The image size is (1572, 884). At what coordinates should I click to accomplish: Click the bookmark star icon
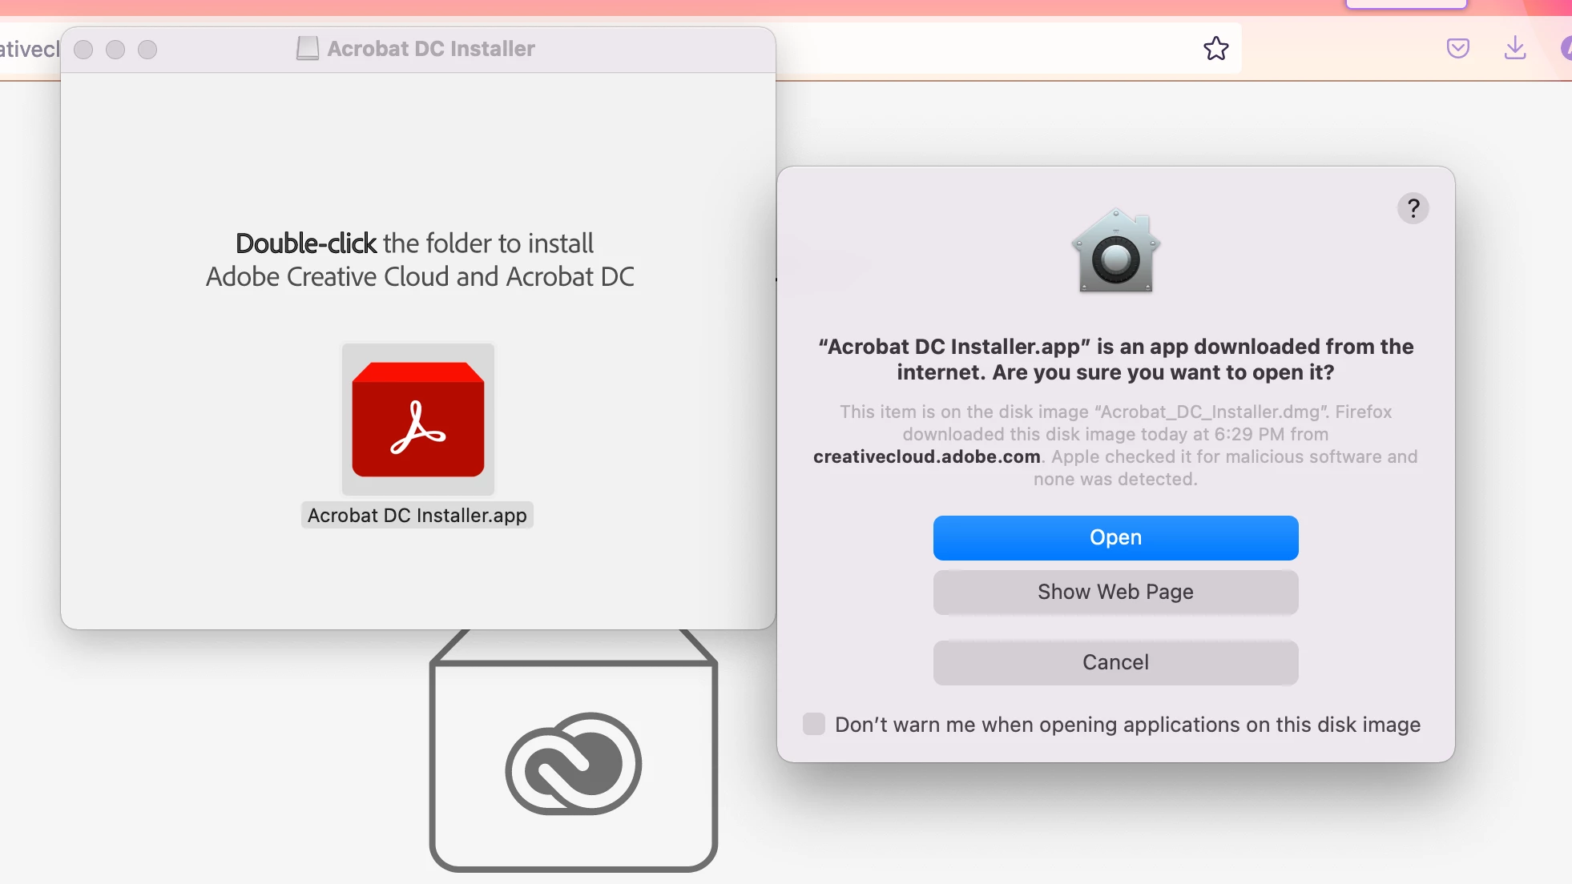coord(1215,49)
